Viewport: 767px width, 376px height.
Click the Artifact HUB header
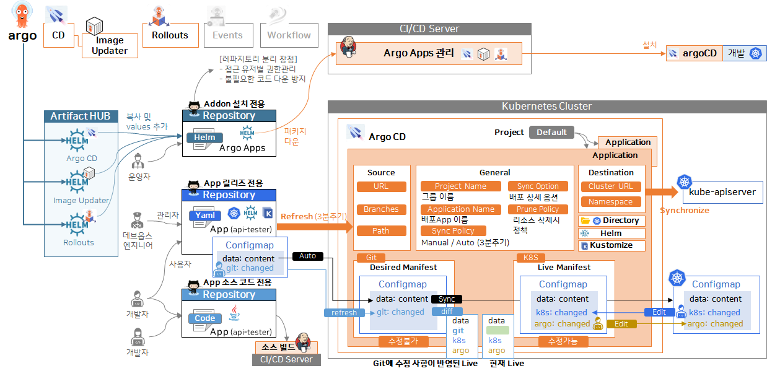[80, 116]
